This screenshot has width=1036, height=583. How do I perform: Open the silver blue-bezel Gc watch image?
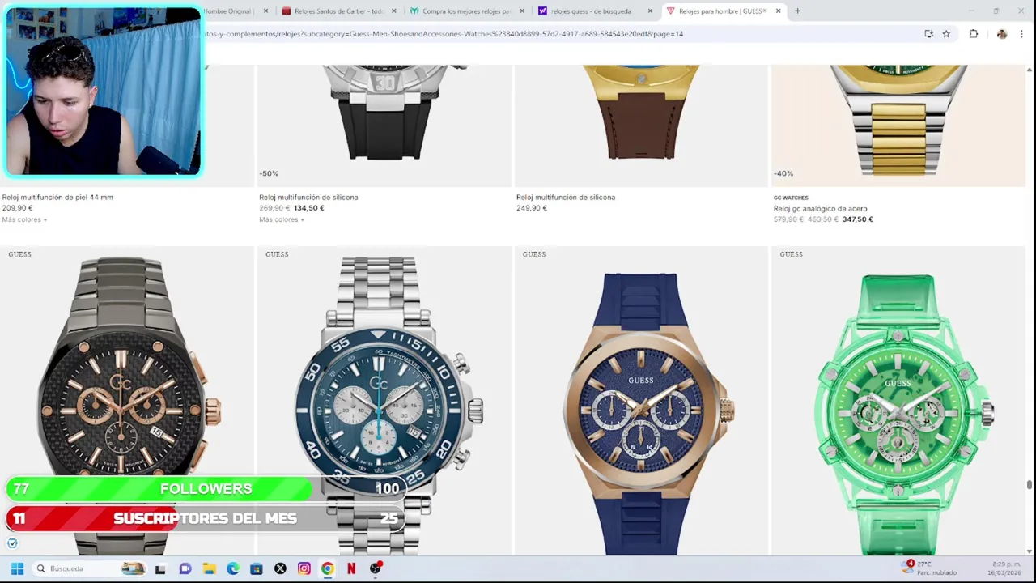click(x=384, y=401)
